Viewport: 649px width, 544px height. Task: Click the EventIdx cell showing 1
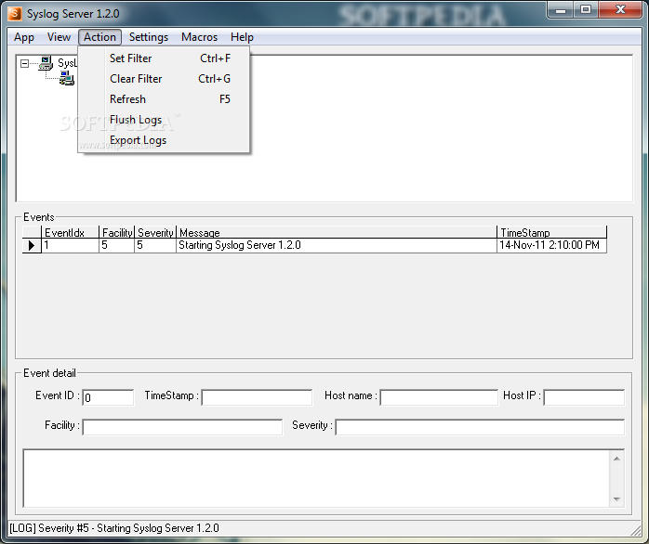click(x=70, y=246)
